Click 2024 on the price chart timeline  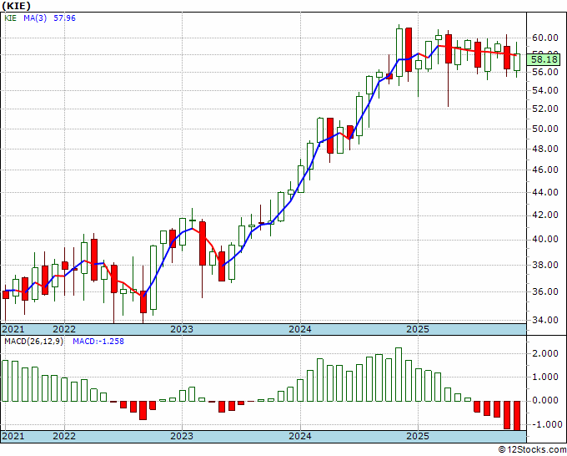tap(300, 329)
